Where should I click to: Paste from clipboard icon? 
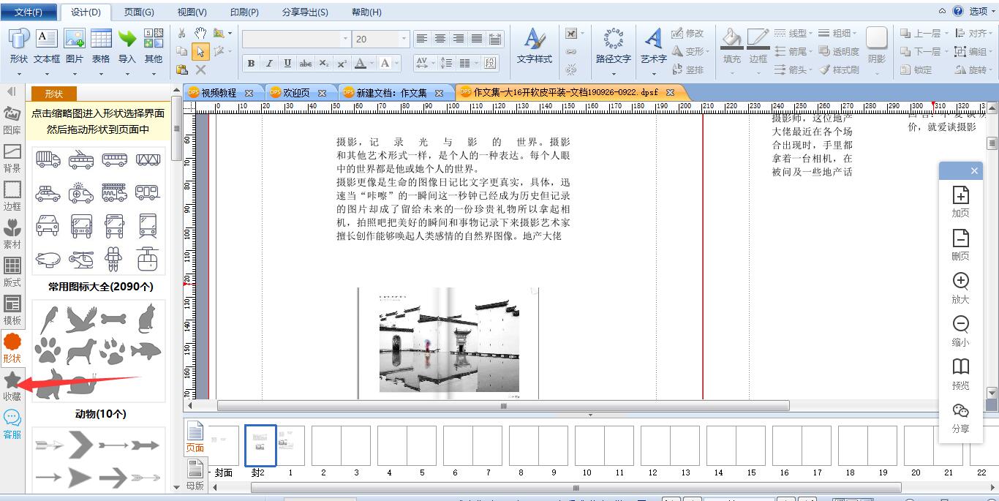point(182,69)
